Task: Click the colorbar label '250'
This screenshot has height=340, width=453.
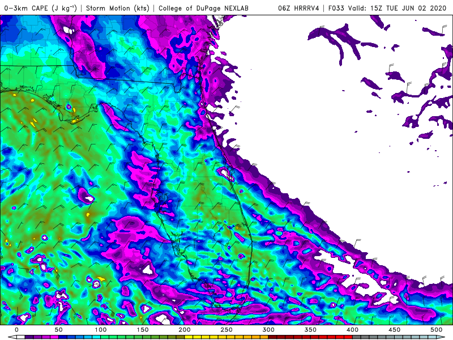Action: click(x=226, y=330)
